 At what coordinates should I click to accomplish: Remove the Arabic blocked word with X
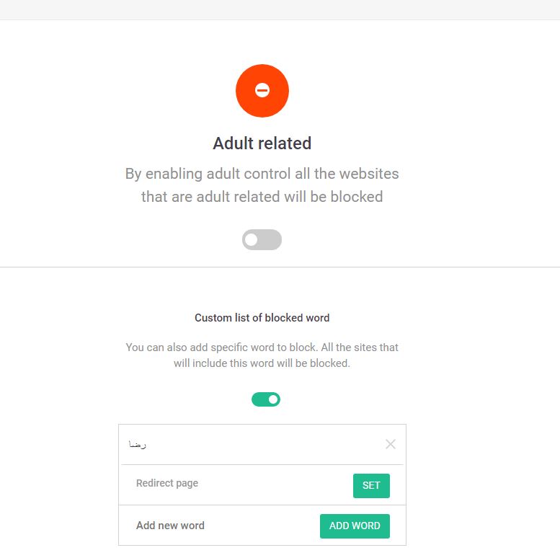point(391,444)
